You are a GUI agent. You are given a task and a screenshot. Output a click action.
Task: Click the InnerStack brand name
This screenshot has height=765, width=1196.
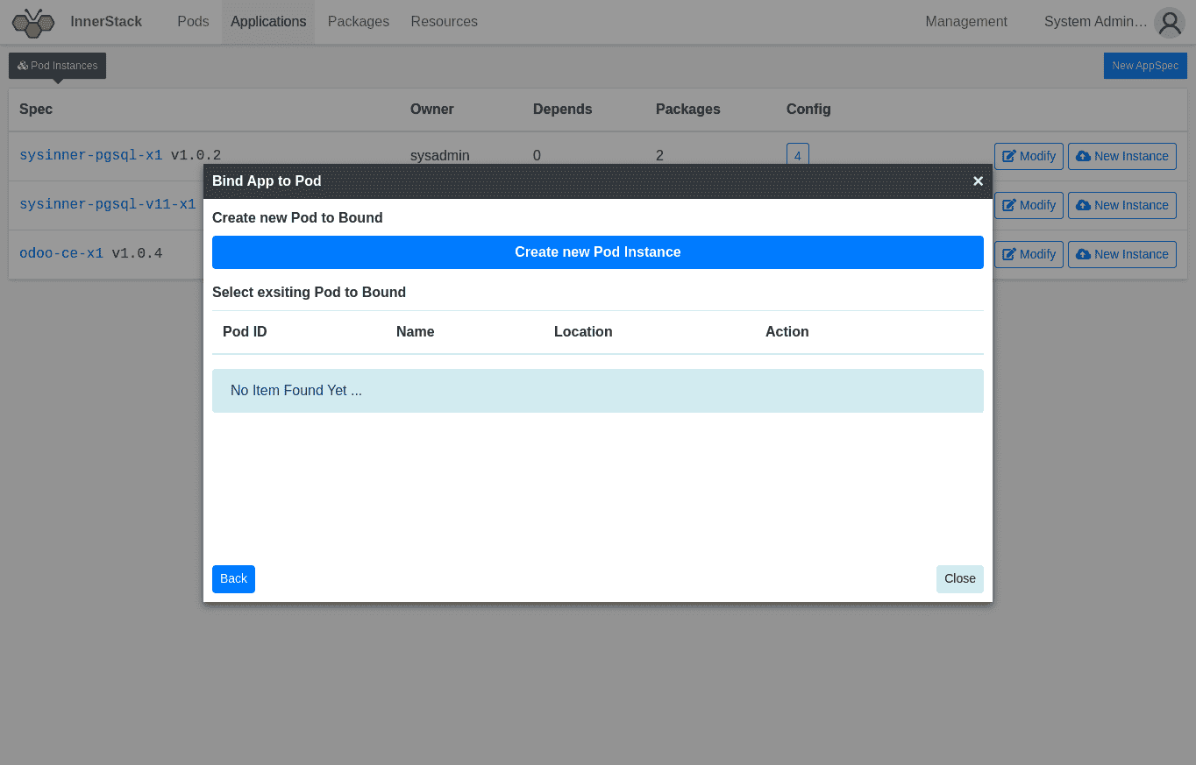point(106,22)
